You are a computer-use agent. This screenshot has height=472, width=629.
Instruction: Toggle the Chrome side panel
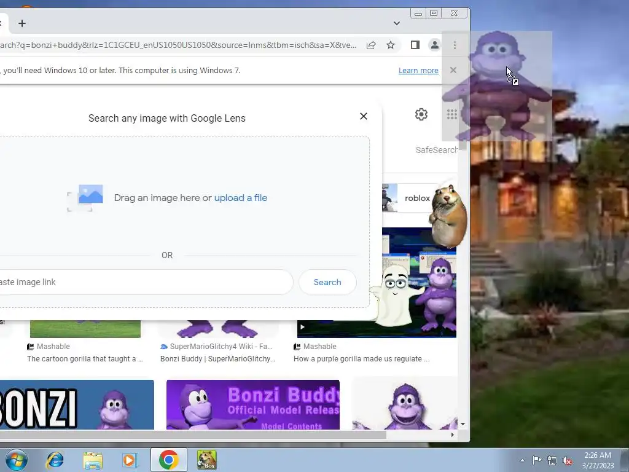tap(415, 45)
